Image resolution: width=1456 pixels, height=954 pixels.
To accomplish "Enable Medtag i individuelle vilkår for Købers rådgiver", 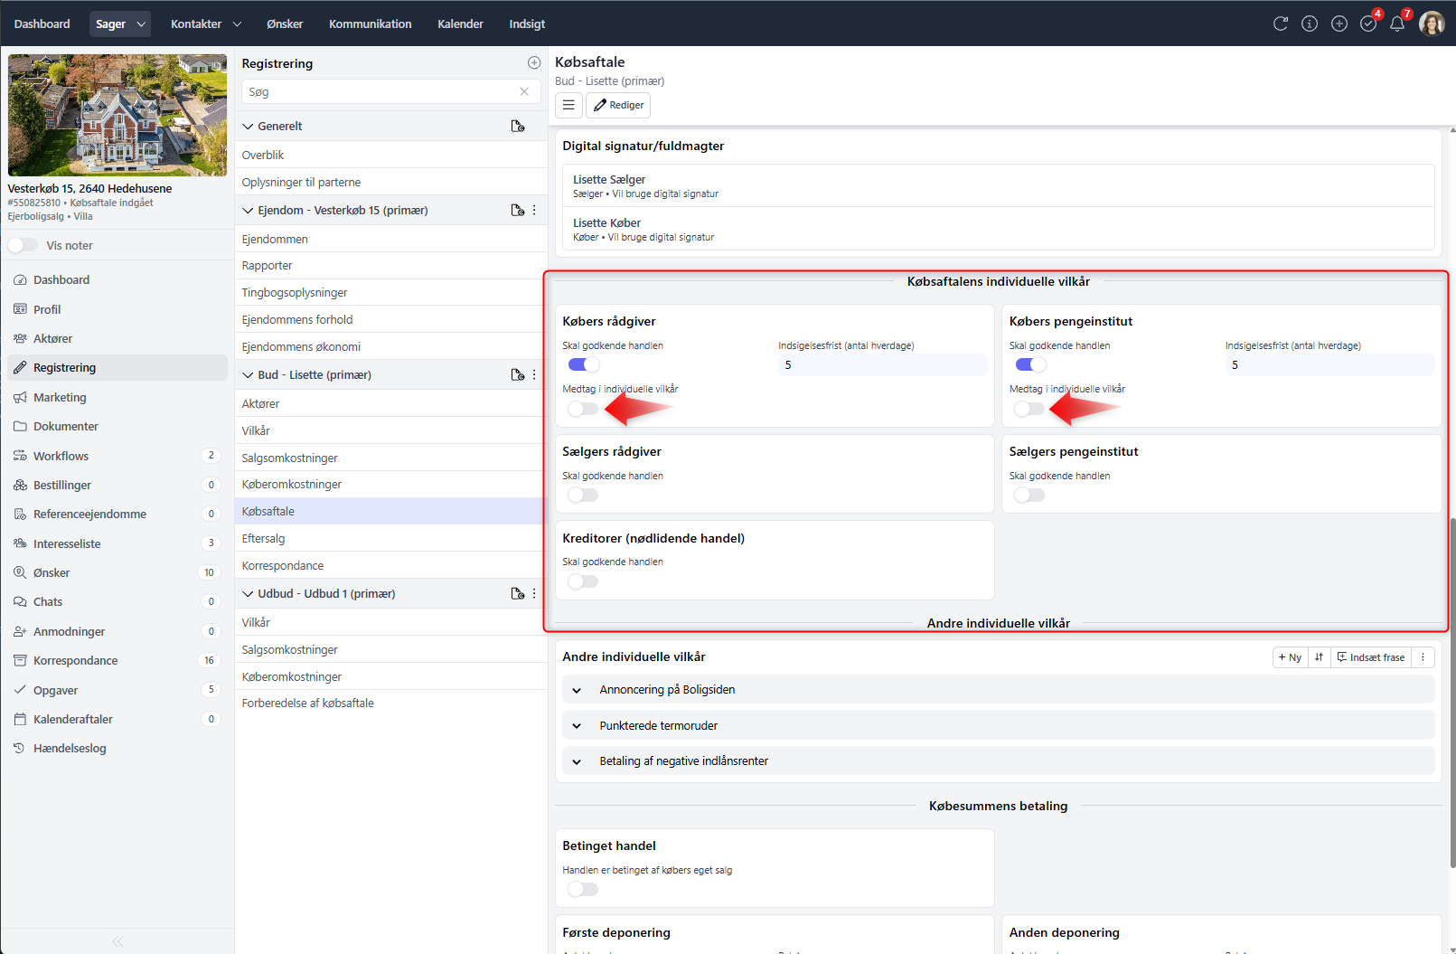I will tap(583, 409).
